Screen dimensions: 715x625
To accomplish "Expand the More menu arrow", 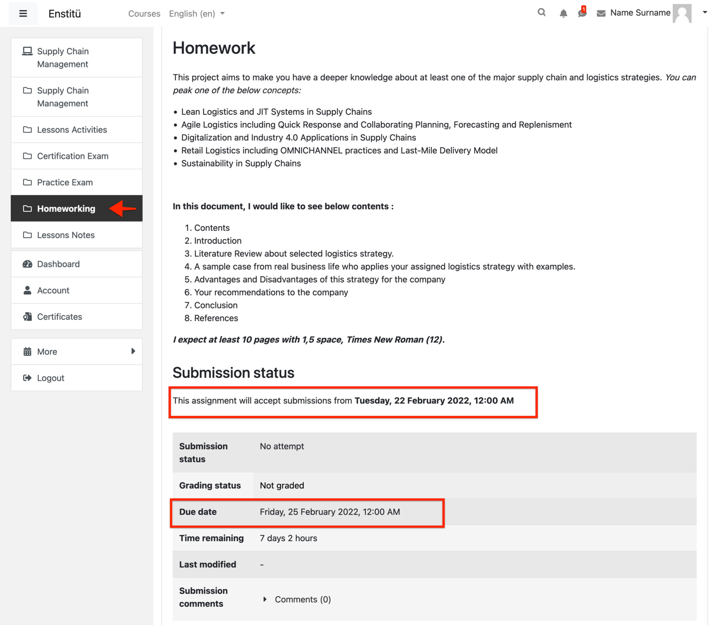I will pos(133,351).
